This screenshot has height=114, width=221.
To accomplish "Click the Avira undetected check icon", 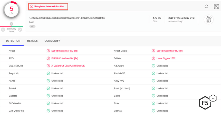I will coord(153,88).
